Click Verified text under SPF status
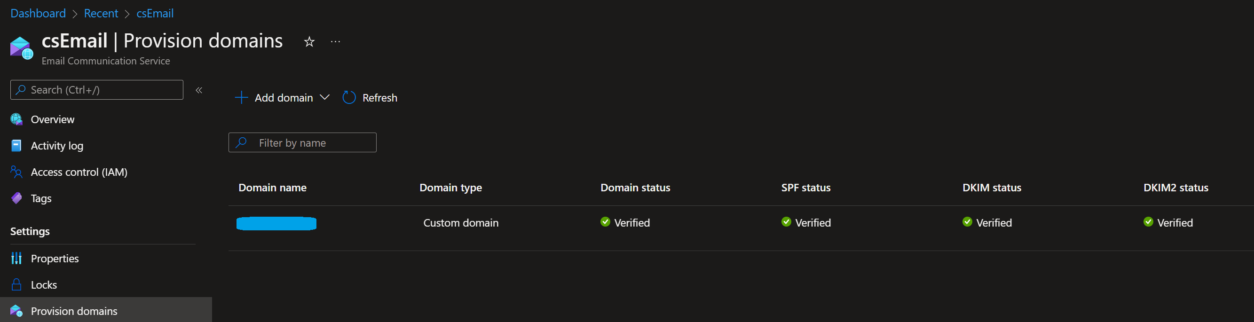Viewport: 1254px width, 322px height. tap(813, 223)
